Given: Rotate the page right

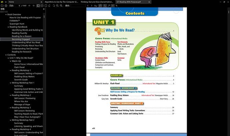Looking at the screenshot, I should click(x=53, y=6).
